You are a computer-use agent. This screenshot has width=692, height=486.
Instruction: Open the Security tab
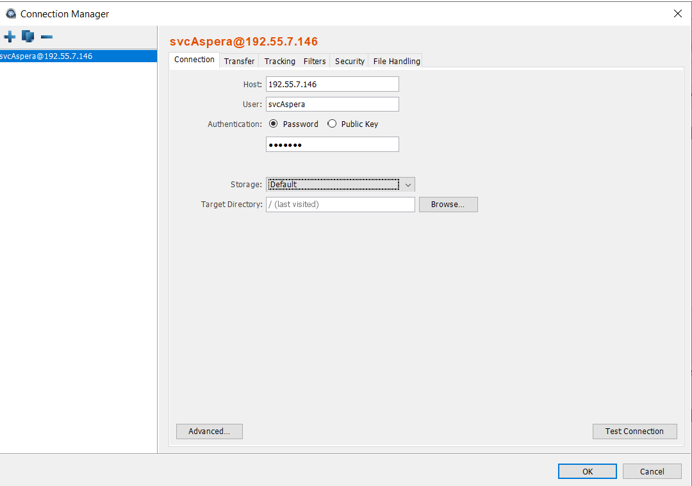pos(349,62)
